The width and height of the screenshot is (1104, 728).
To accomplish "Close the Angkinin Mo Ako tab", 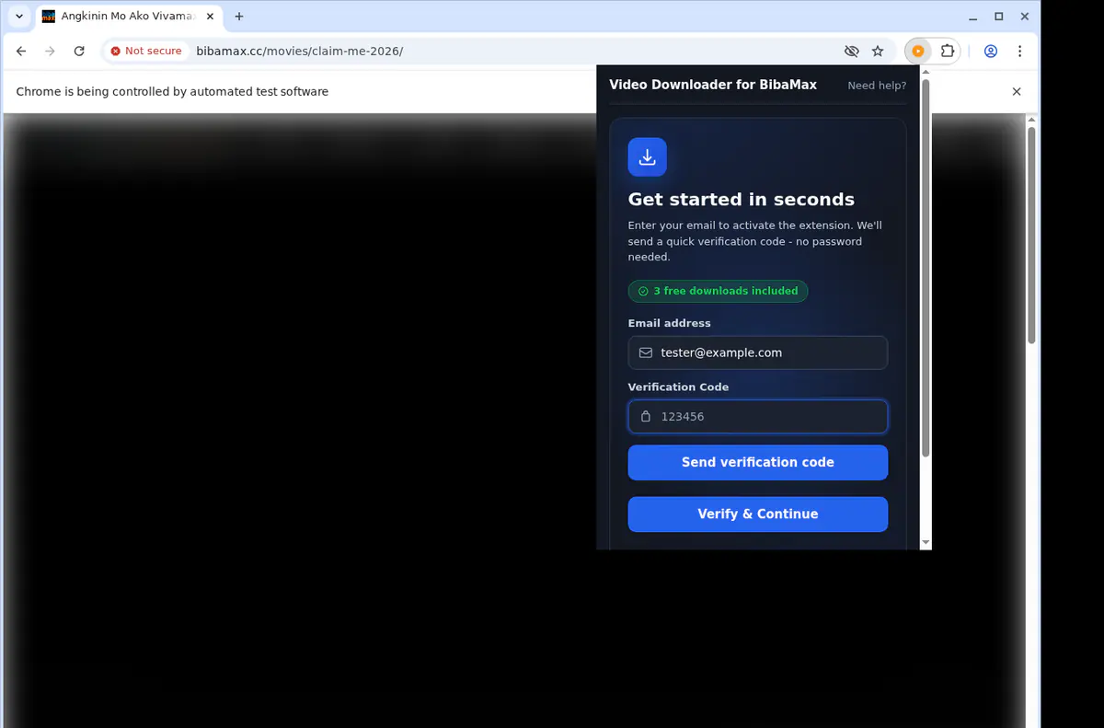I will 211,17.
